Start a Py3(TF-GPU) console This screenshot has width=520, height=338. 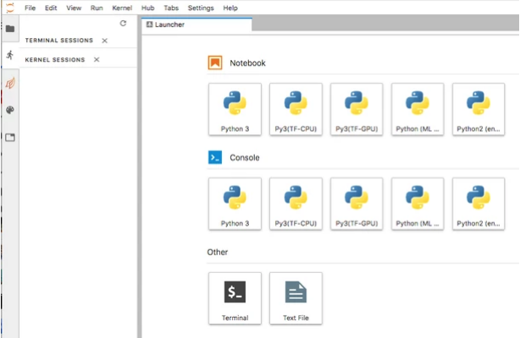point(357,204)
